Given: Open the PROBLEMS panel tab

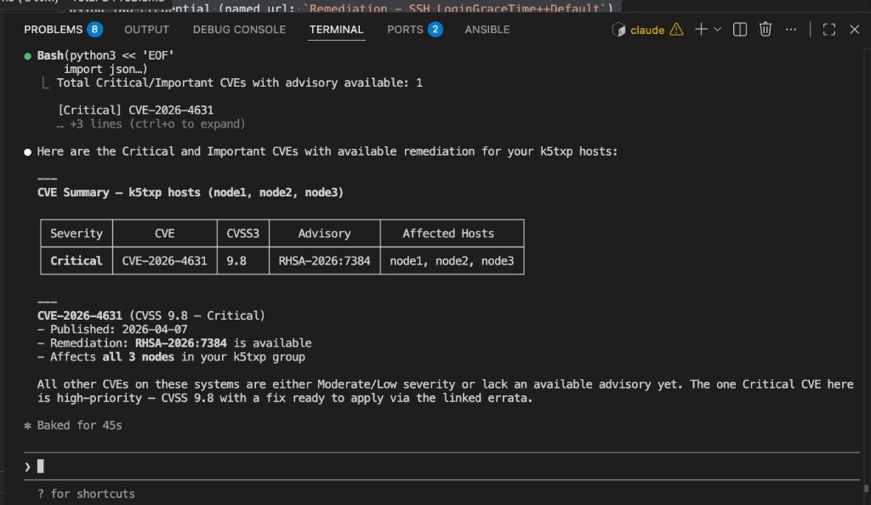Looking at the screenshot, I should click(x=53, y=30).
